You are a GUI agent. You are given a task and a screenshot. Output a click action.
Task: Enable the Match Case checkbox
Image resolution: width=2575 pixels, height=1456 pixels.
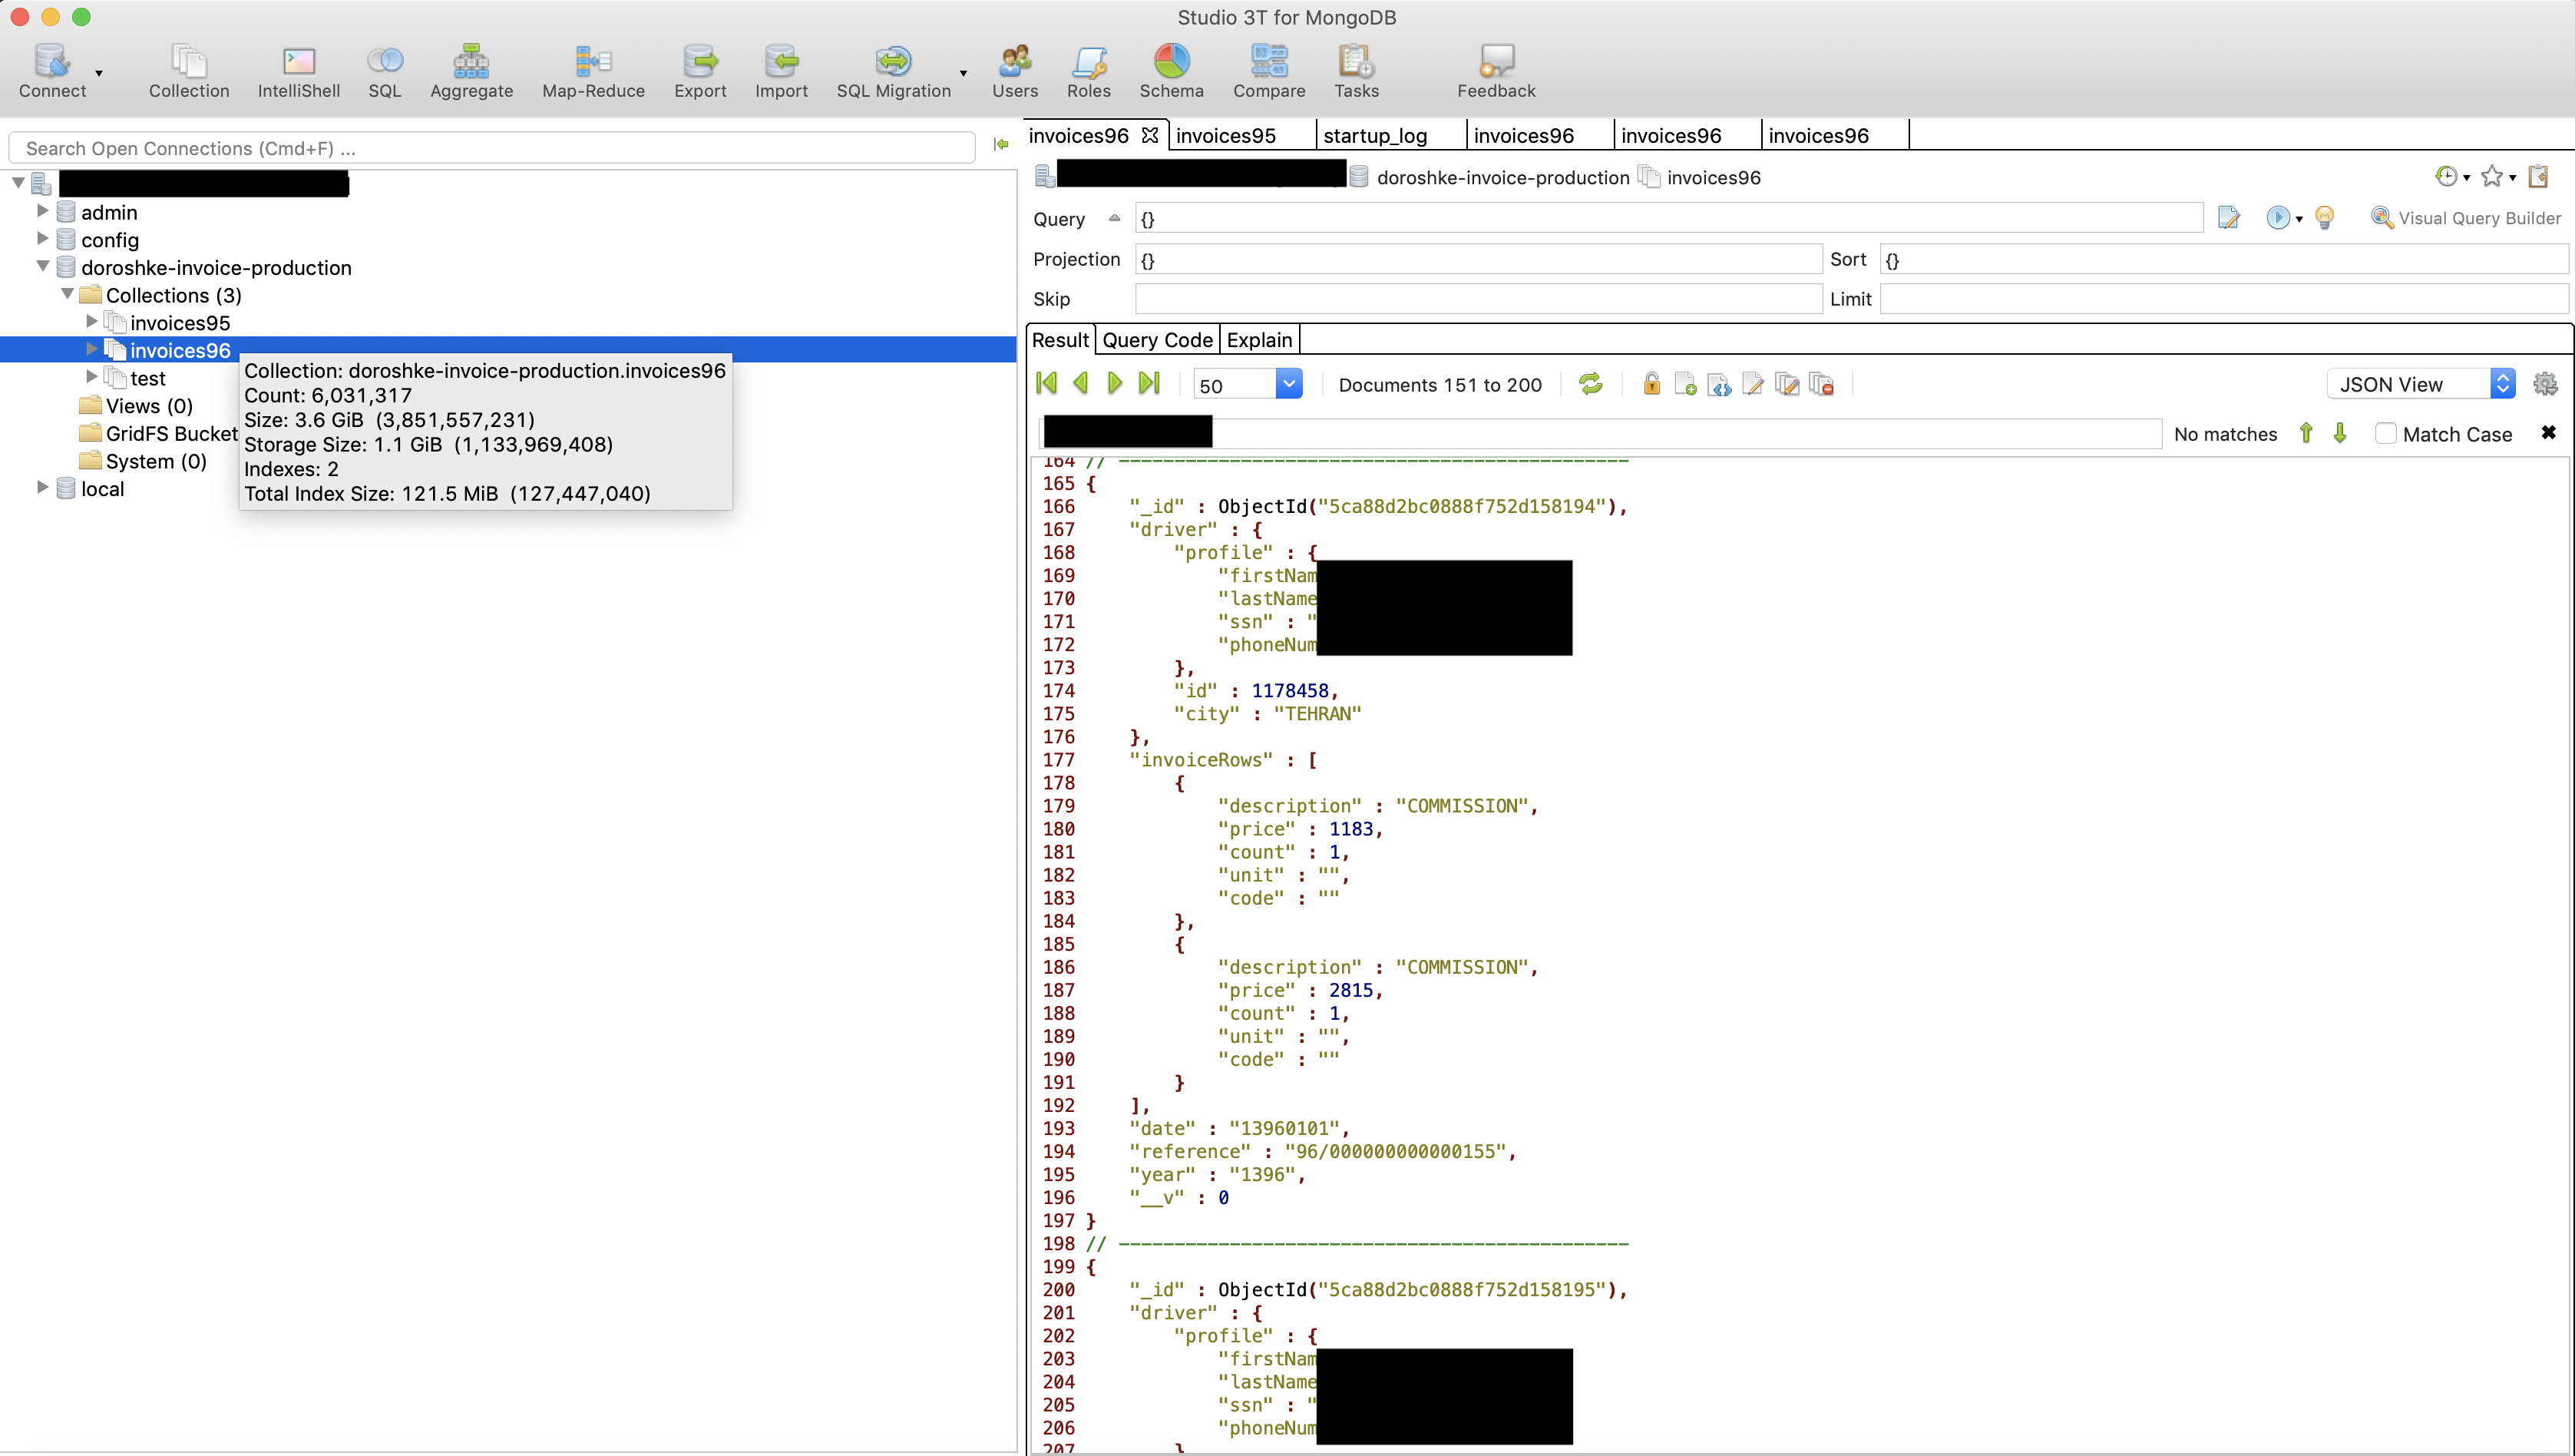pos(2386,434)
